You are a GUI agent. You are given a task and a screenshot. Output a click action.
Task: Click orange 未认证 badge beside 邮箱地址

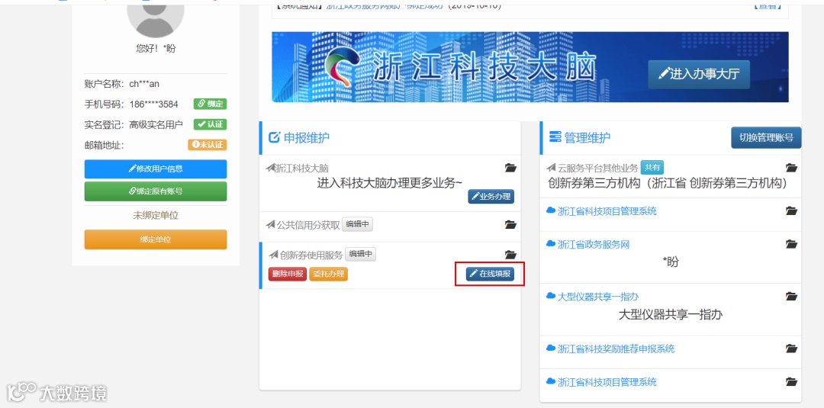(207, 144)
